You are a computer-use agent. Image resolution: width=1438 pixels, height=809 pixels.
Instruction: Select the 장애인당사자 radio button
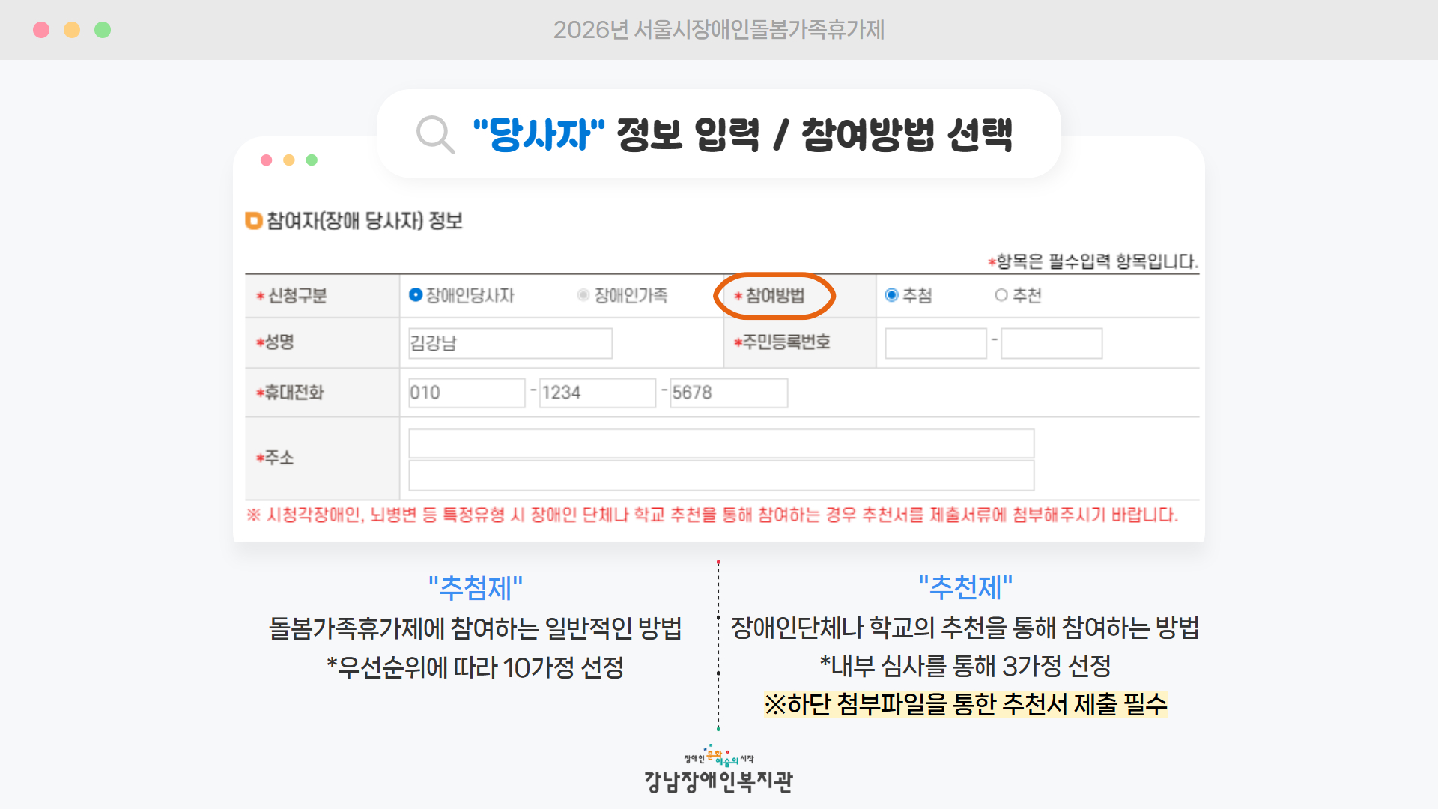click(x=416, y=295)
